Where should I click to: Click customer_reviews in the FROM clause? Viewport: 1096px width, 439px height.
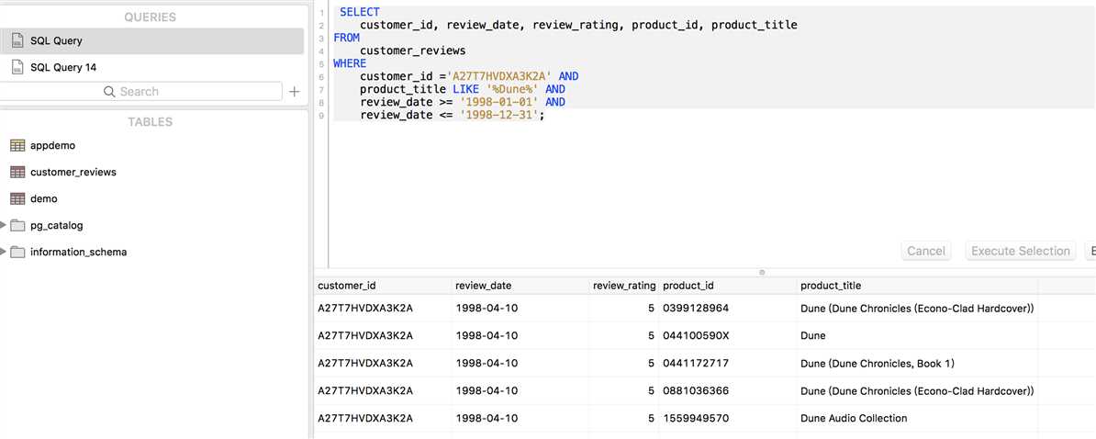click(x=412, y=51)
